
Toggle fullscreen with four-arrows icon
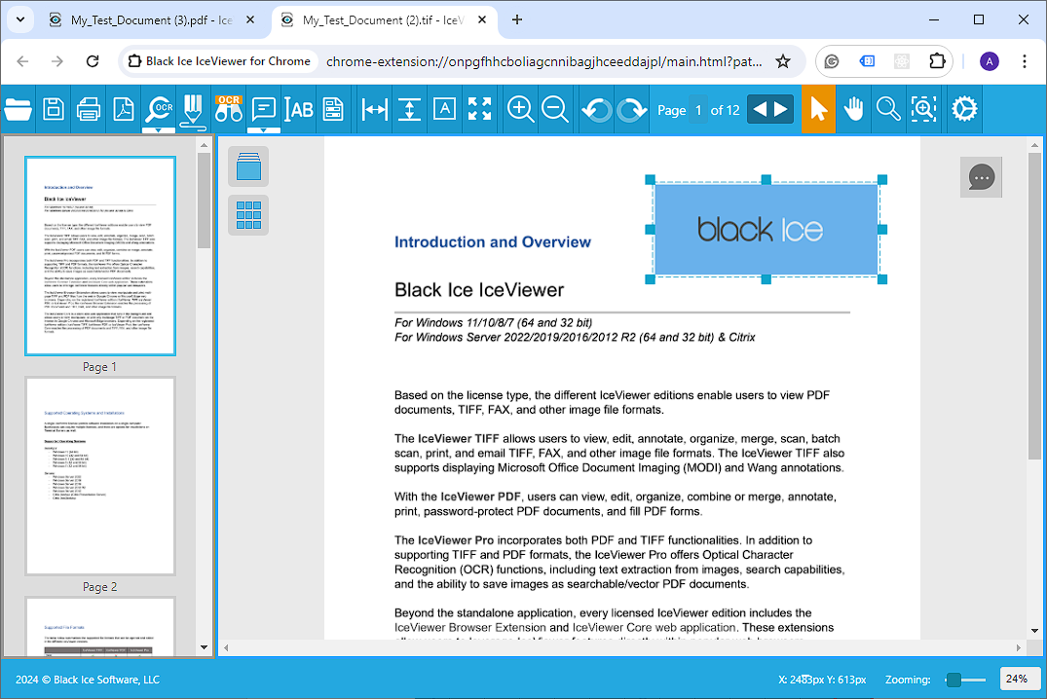(479, 109)
